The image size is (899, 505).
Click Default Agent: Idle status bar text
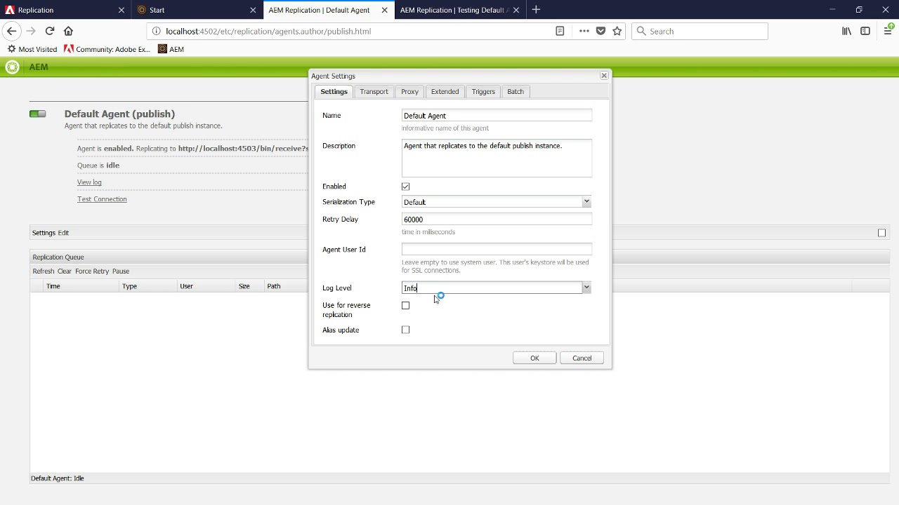point(58,478)
